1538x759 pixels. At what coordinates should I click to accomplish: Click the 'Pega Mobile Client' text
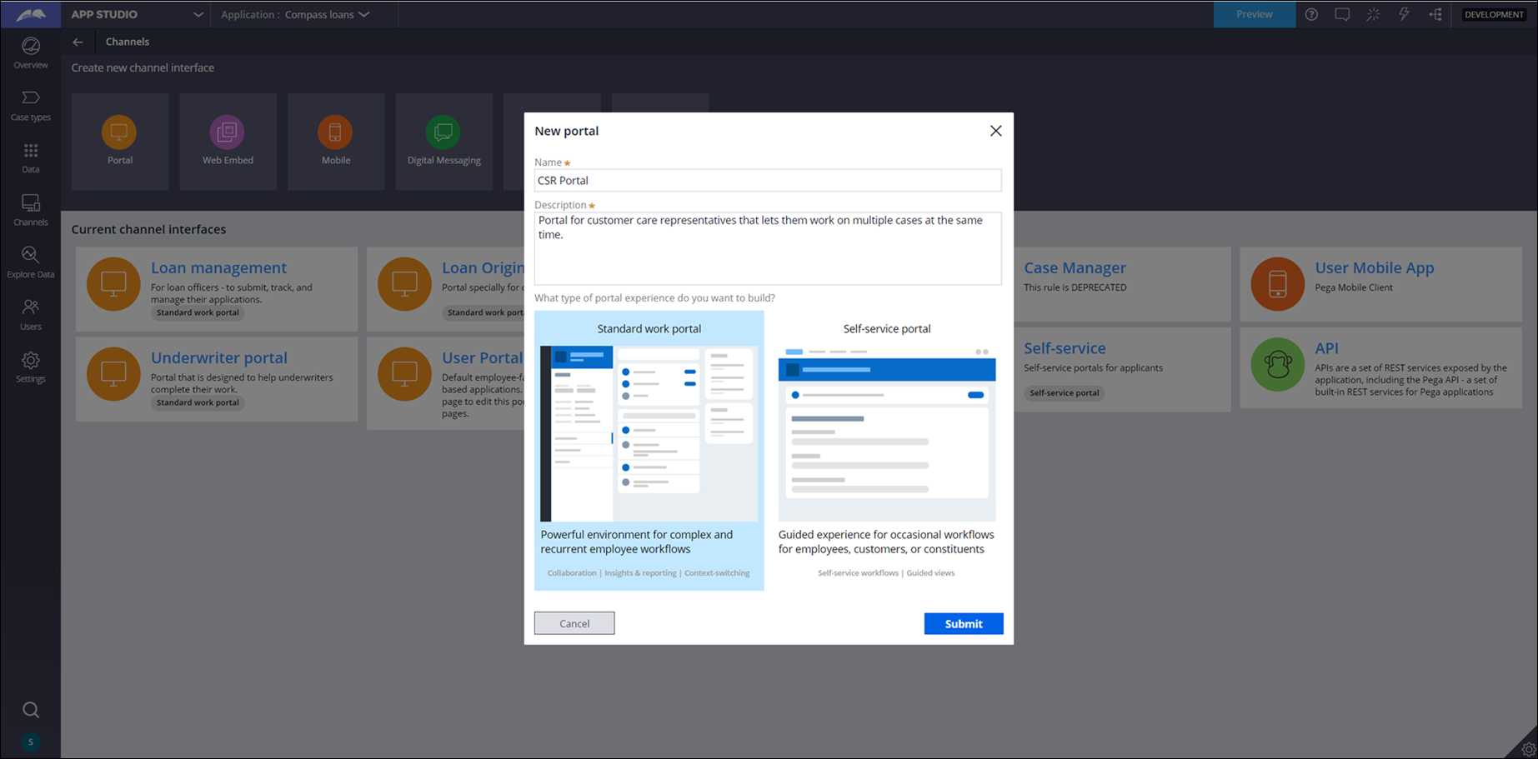pyautogui.click(x=1354, y=287)
